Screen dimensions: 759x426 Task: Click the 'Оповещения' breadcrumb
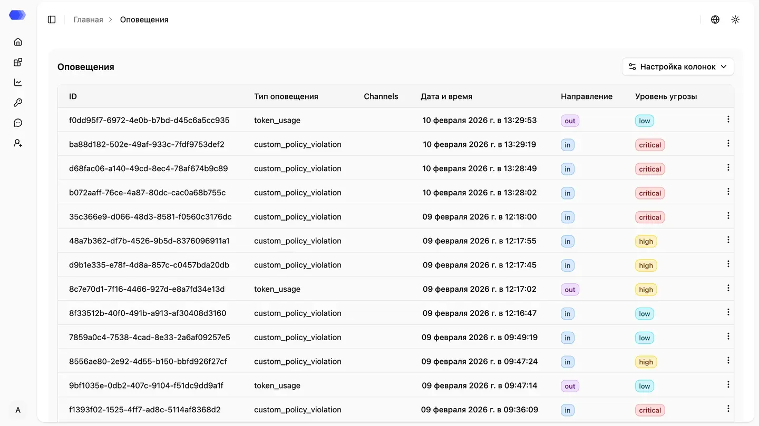[144, 19]
